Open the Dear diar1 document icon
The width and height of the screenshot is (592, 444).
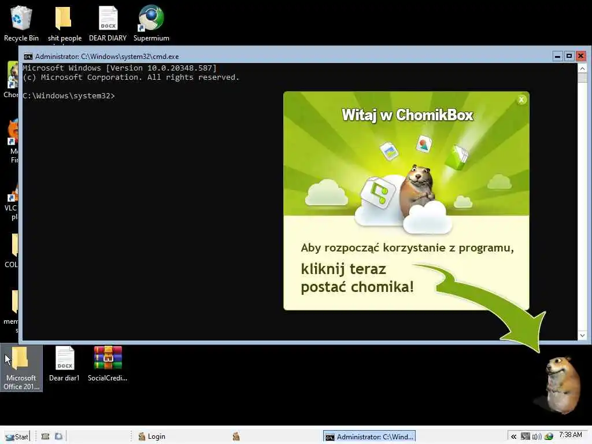(x=65, y=364)
